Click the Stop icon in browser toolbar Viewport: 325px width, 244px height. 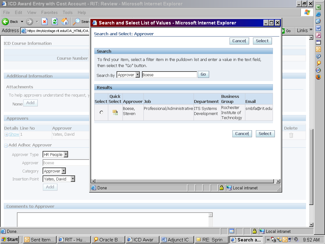(45, 22)
